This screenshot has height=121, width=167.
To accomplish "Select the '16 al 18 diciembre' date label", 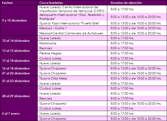I will tap(16, 68).
